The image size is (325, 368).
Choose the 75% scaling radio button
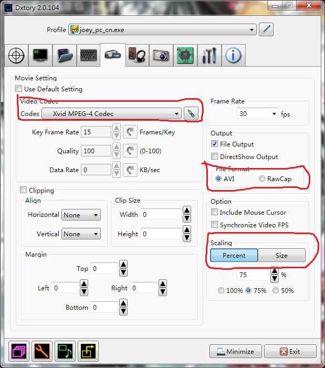tap(248, 290)
